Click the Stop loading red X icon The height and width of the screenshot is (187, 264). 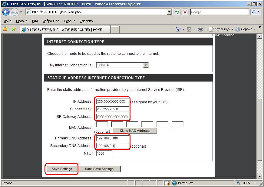[x=185, y=12]
